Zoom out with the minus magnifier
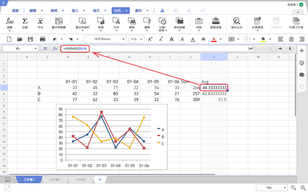 pyautogui.click(x=293, y=188)
